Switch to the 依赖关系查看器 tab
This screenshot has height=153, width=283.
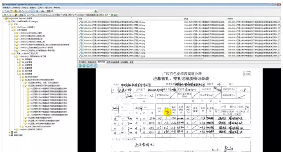pos(113,62)
